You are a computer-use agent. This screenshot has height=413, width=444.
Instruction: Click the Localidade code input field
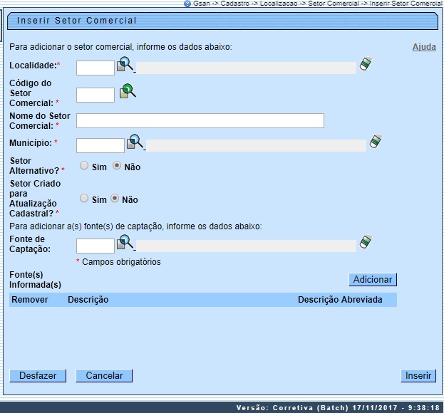95,68
